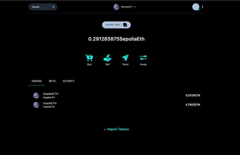Select the GoerliETH token name
Viewport: 240px width, 155px height.
(49, 103)
